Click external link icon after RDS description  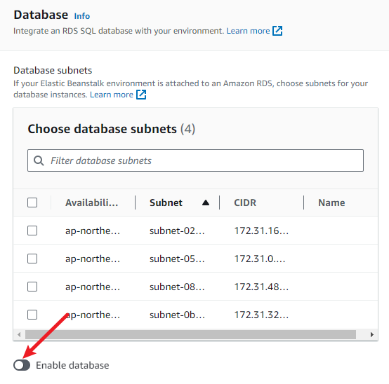click(277, 31)
